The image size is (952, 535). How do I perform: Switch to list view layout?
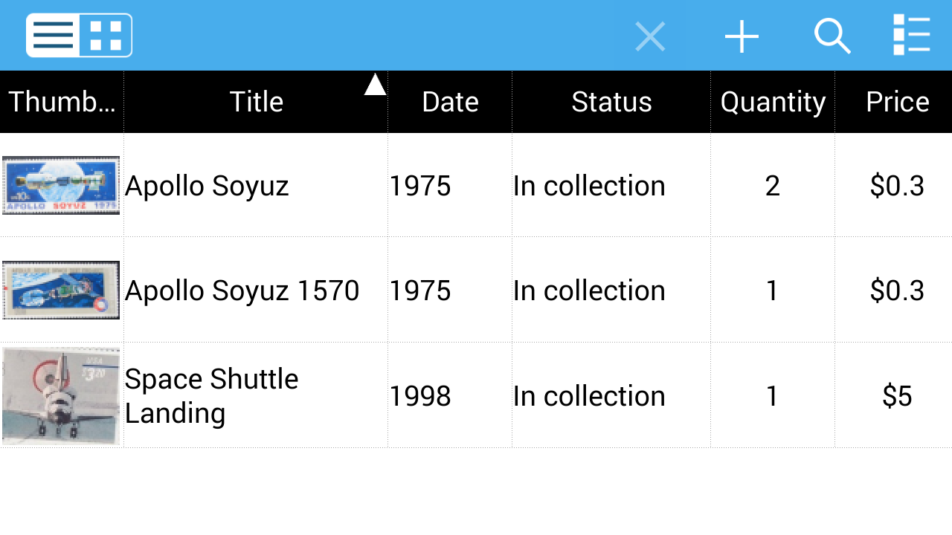54,36
